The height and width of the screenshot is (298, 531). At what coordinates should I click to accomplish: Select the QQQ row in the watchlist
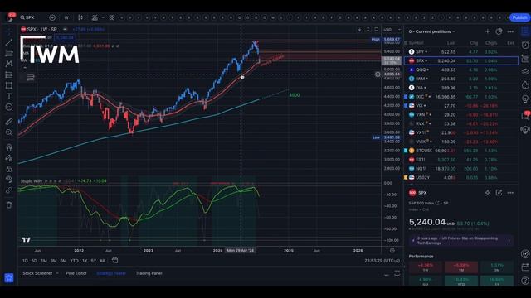(461, 70)
